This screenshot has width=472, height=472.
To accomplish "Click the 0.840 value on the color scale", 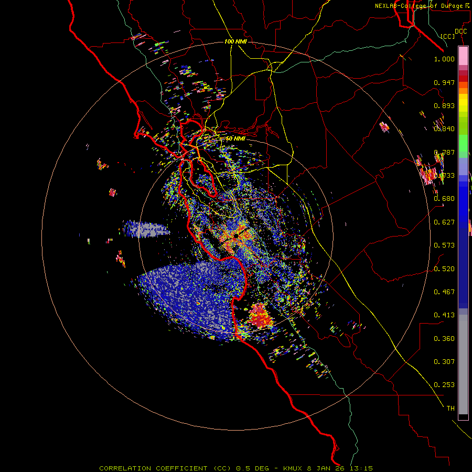I will (x=444, y=129).
